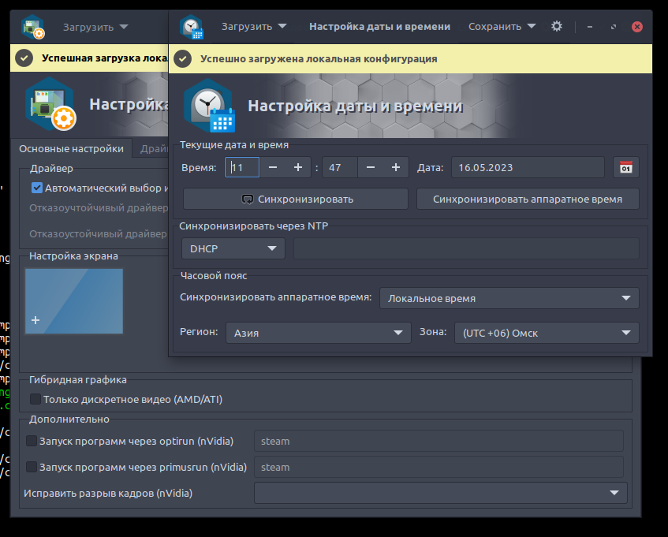
Task: Click the clock app icon in title bar
Action: 192,27
